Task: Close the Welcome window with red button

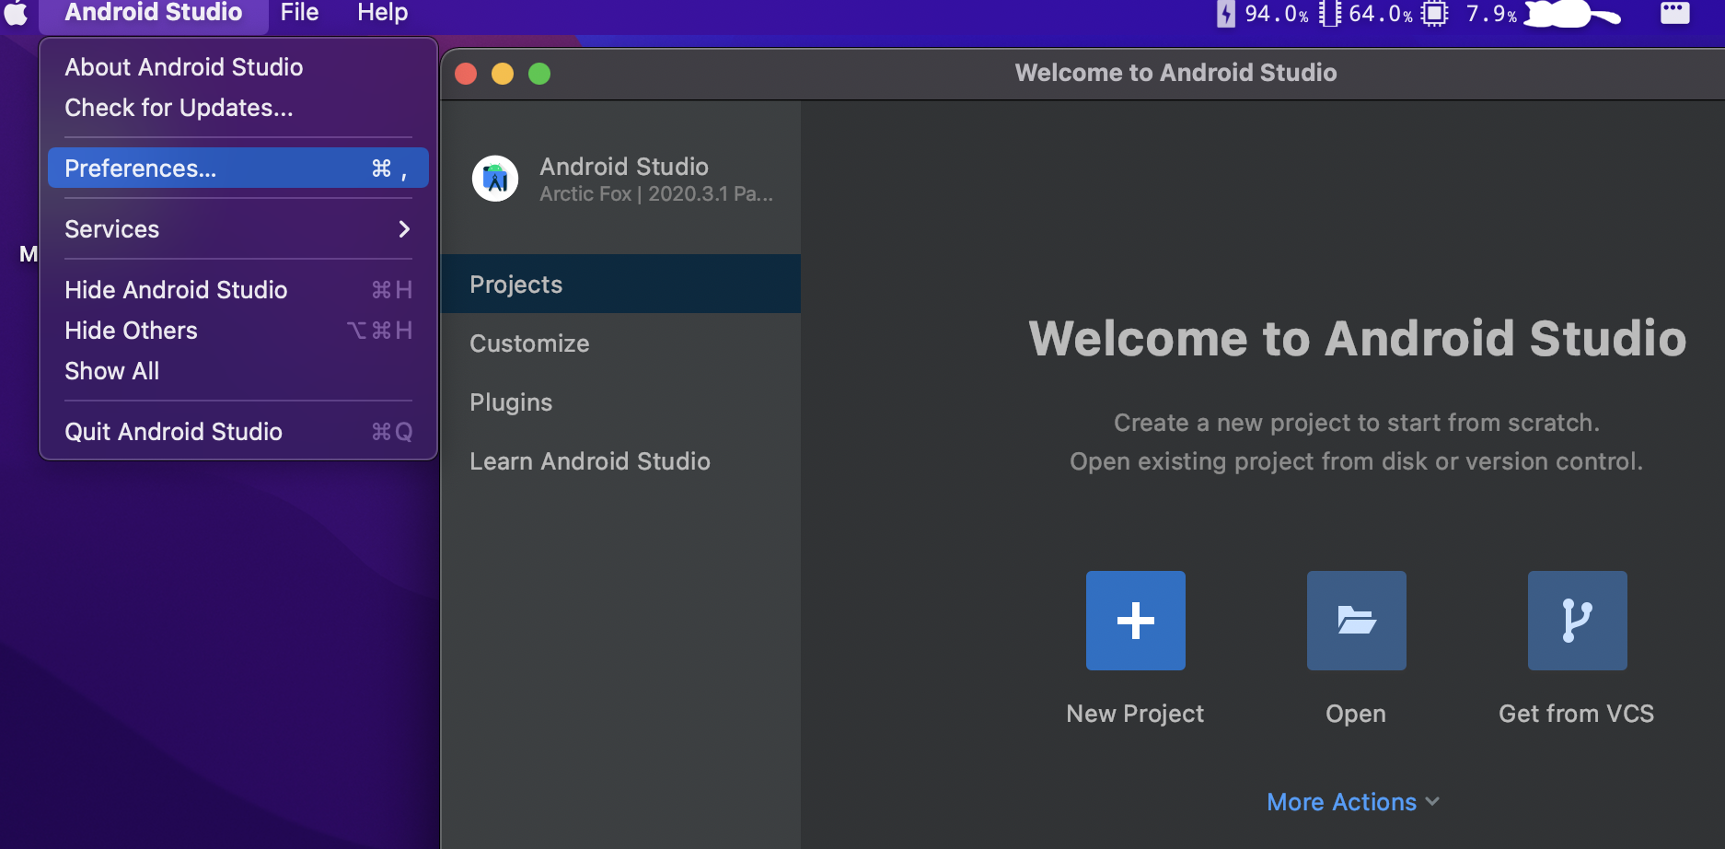Action: [x=466, y=74]
